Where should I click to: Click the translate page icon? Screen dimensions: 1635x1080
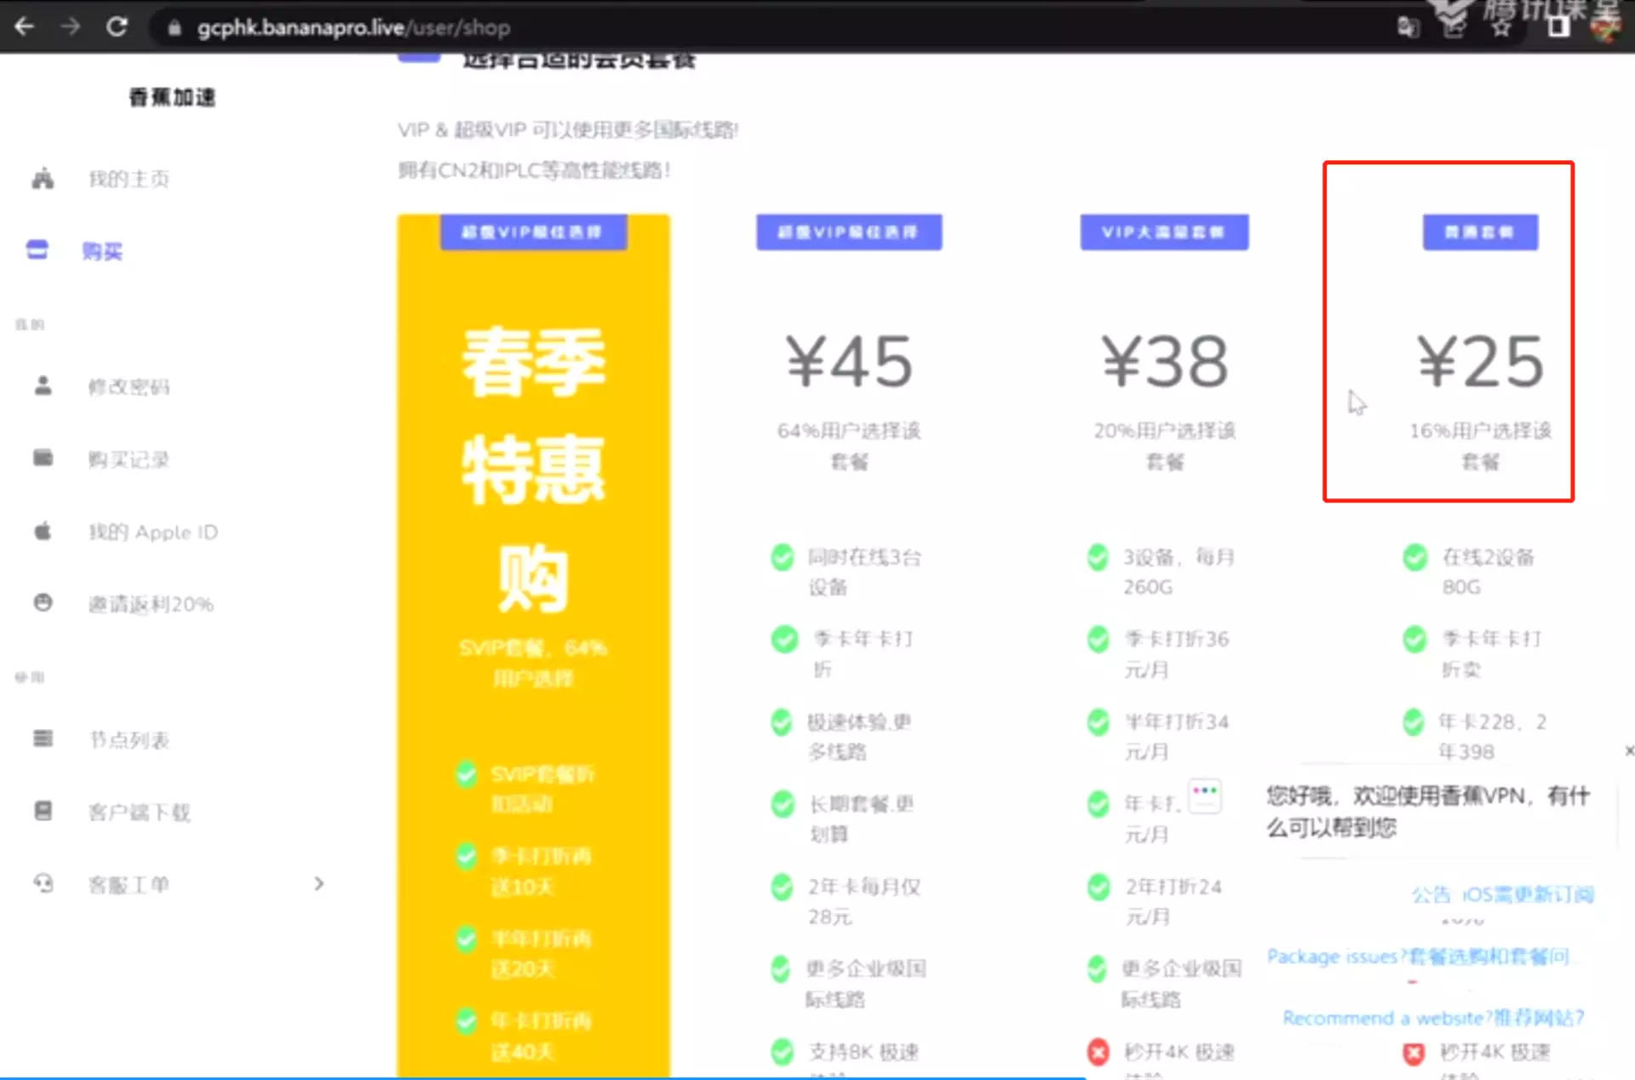coord(1408,28)
